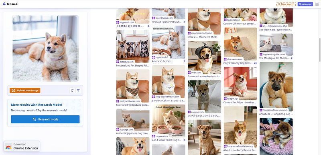Screen dimensions: 321x155
Task: Click the white chihuahua on bed thumbnail
Action: [276, 44]
